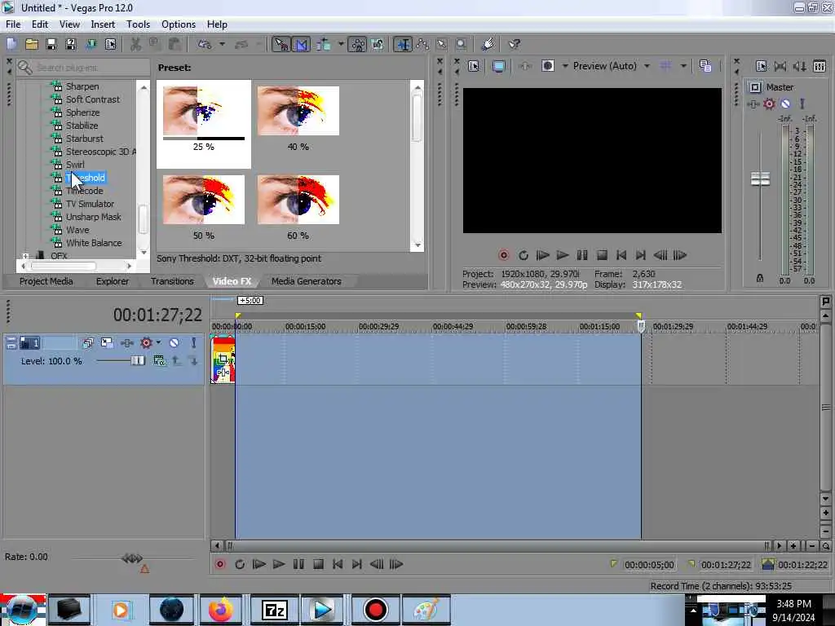Switch to the Project Media tab
This screenshot has width=835, height=626.
(x=46, y=281)
